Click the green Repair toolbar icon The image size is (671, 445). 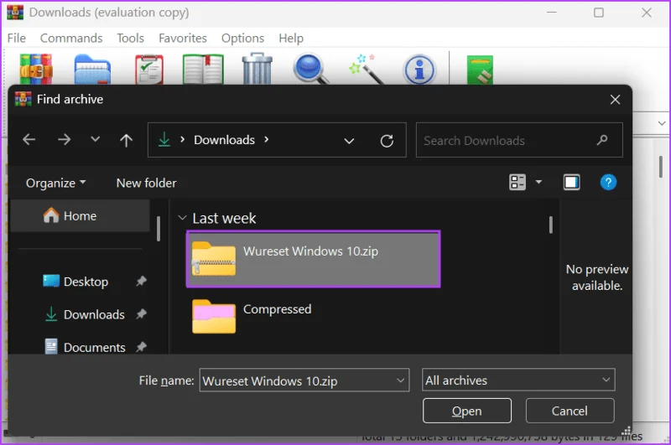(480, 70)
